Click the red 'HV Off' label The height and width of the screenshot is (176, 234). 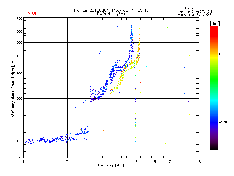32,13
